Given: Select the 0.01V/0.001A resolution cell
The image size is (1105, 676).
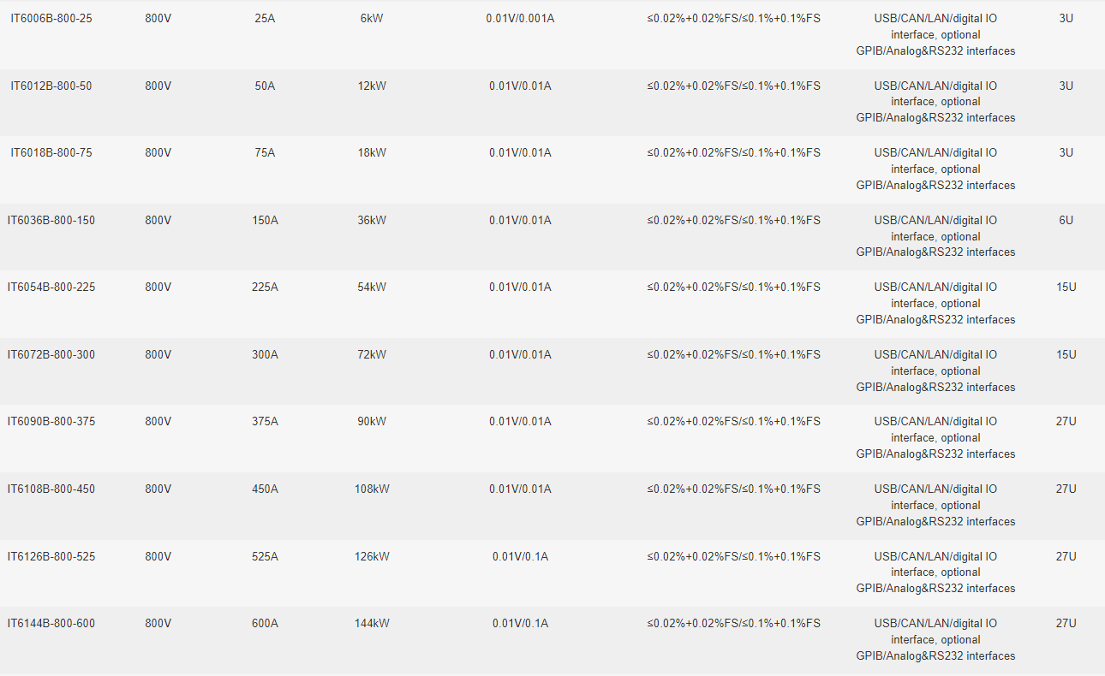Looking at the screenshot, I should tap(520, 18).
